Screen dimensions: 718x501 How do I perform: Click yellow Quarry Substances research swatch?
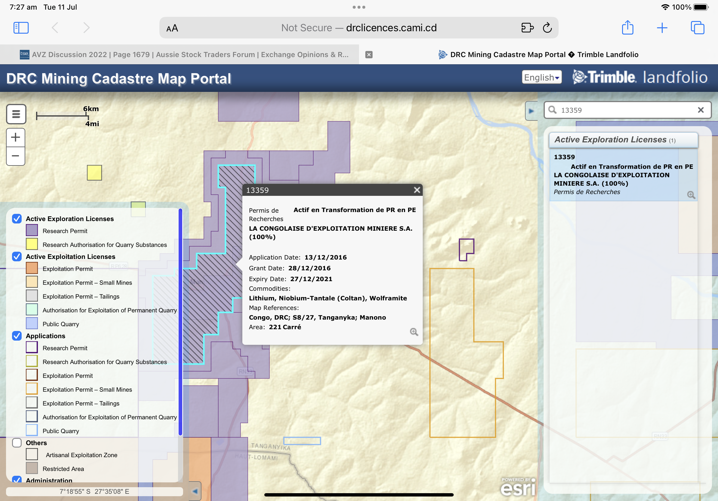32,244
